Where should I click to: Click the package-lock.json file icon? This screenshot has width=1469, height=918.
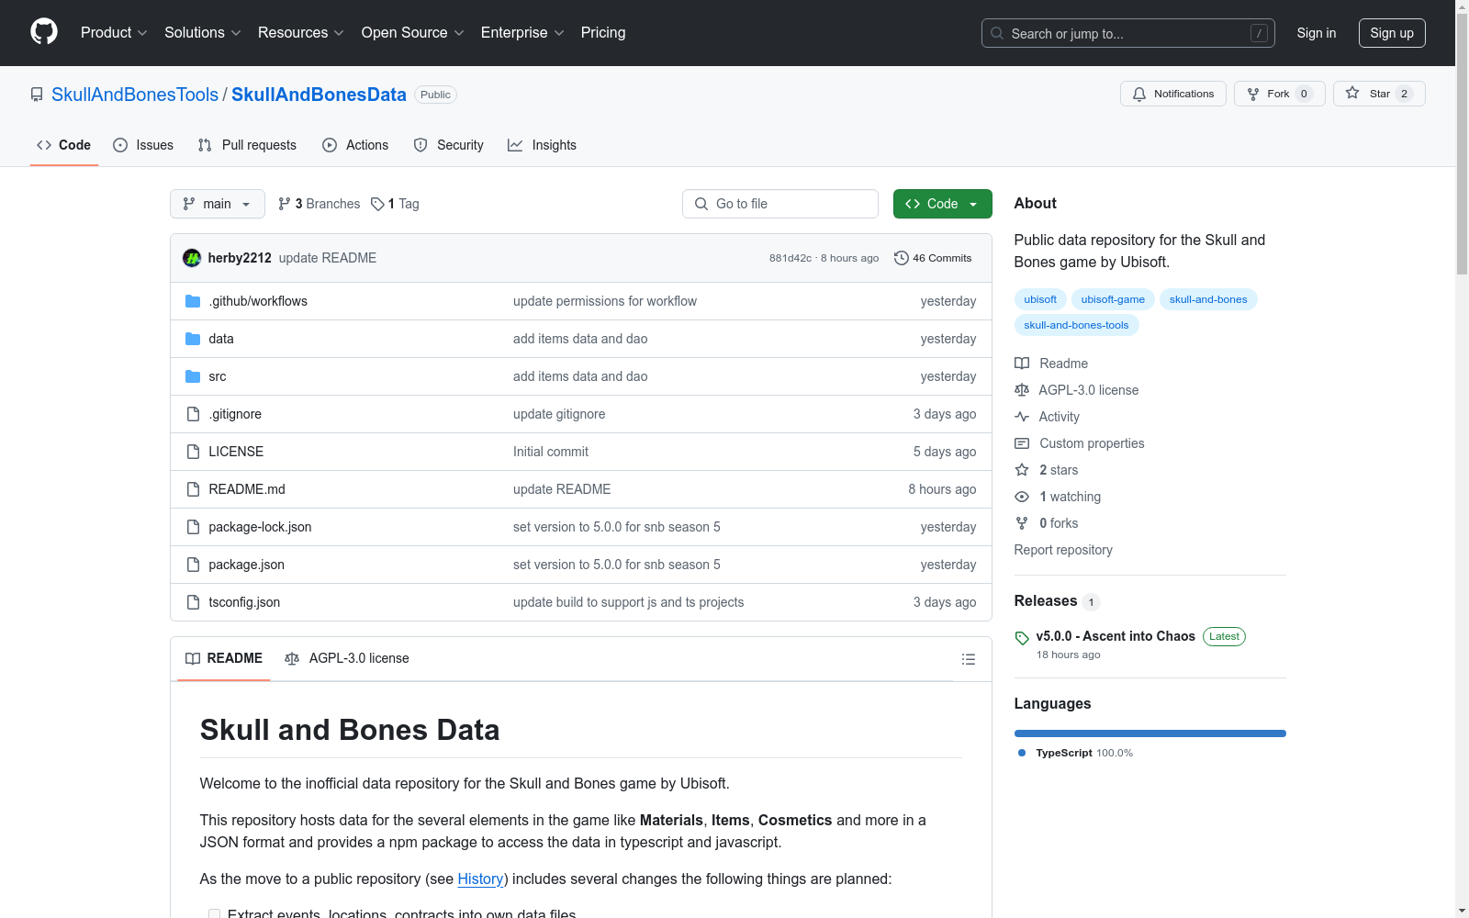[193, 527]
